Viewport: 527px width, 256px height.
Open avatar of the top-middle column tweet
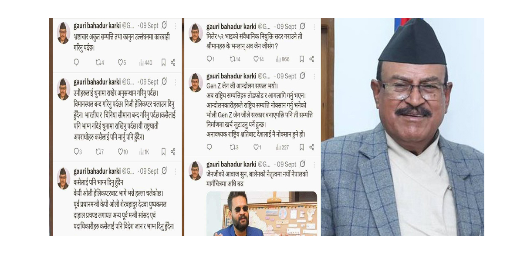196,33
